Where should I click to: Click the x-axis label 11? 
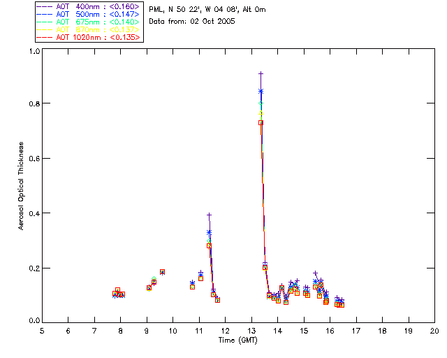tap(199, 331)
